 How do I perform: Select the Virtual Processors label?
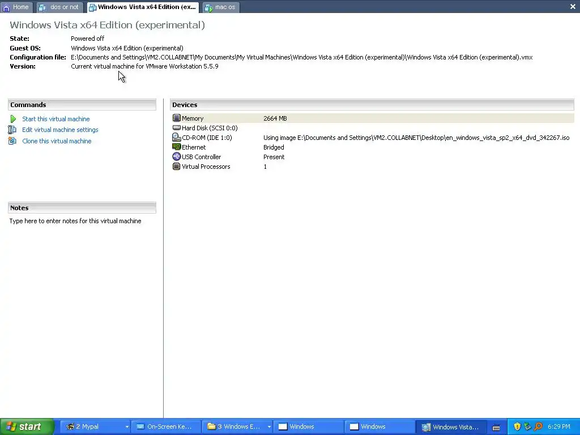(x=206, y=167)
